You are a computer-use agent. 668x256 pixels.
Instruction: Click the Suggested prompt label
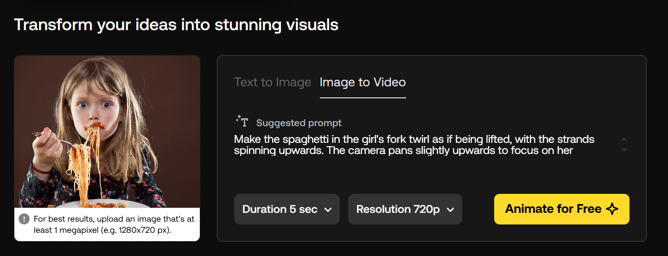(x=299, y=123)
